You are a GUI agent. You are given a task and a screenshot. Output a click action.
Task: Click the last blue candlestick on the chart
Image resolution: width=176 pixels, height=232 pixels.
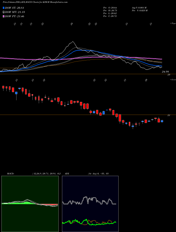point(162,121)
